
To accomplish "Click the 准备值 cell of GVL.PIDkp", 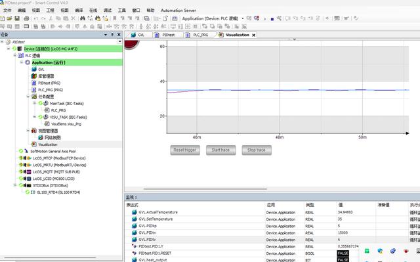I will [x=391, y=226].
